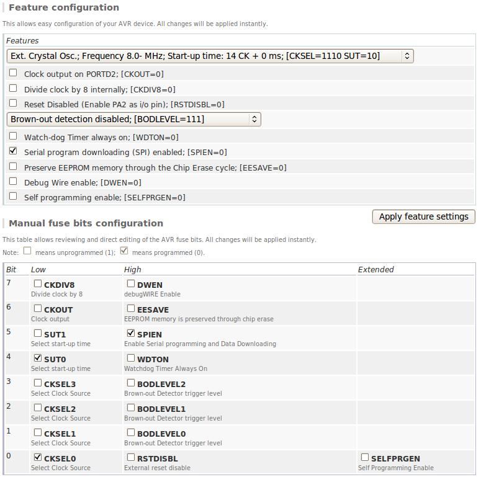Screen dimensions: 499x477
Task: Check Divide clock by 8 internally
Action: pyautogui.click(x=13, y=88)
